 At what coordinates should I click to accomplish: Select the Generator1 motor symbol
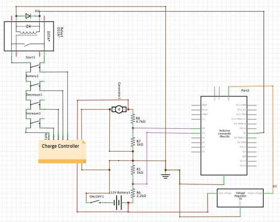[x=119, y=109]
